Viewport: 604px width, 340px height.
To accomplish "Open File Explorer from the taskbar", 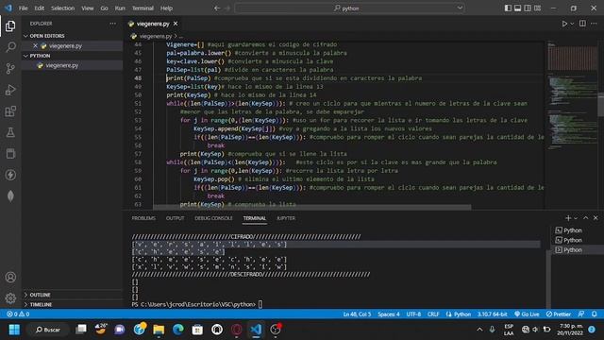I will tap(159, 330).
